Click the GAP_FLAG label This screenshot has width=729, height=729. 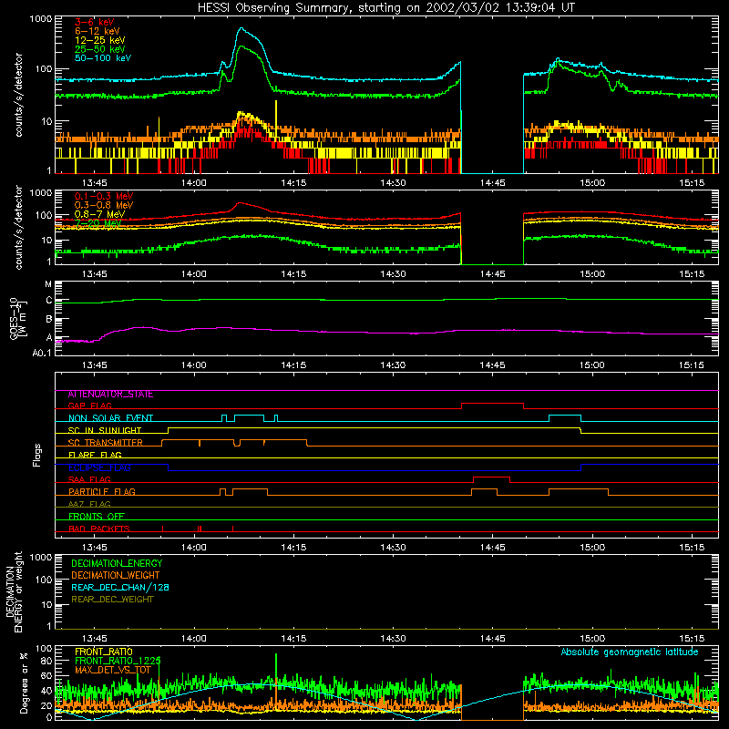pos(89,406)
